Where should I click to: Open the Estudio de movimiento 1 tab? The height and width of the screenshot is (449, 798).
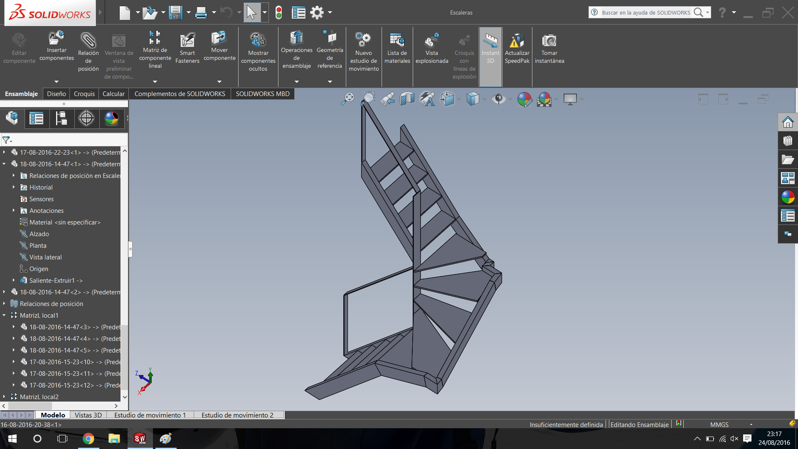(150, 415)
